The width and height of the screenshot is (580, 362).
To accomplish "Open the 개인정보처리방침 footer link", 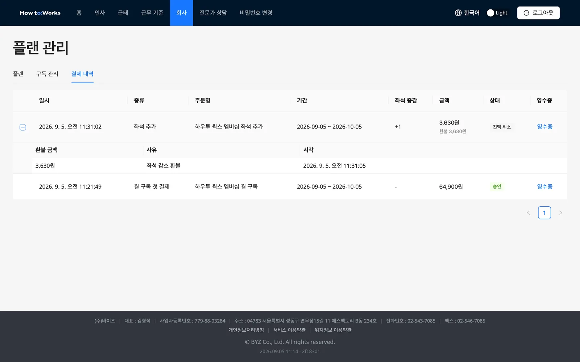I will point(246,330).
